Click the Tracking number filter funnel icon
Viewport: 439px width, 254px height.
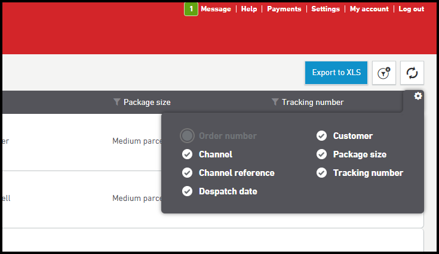coord(275,102)
